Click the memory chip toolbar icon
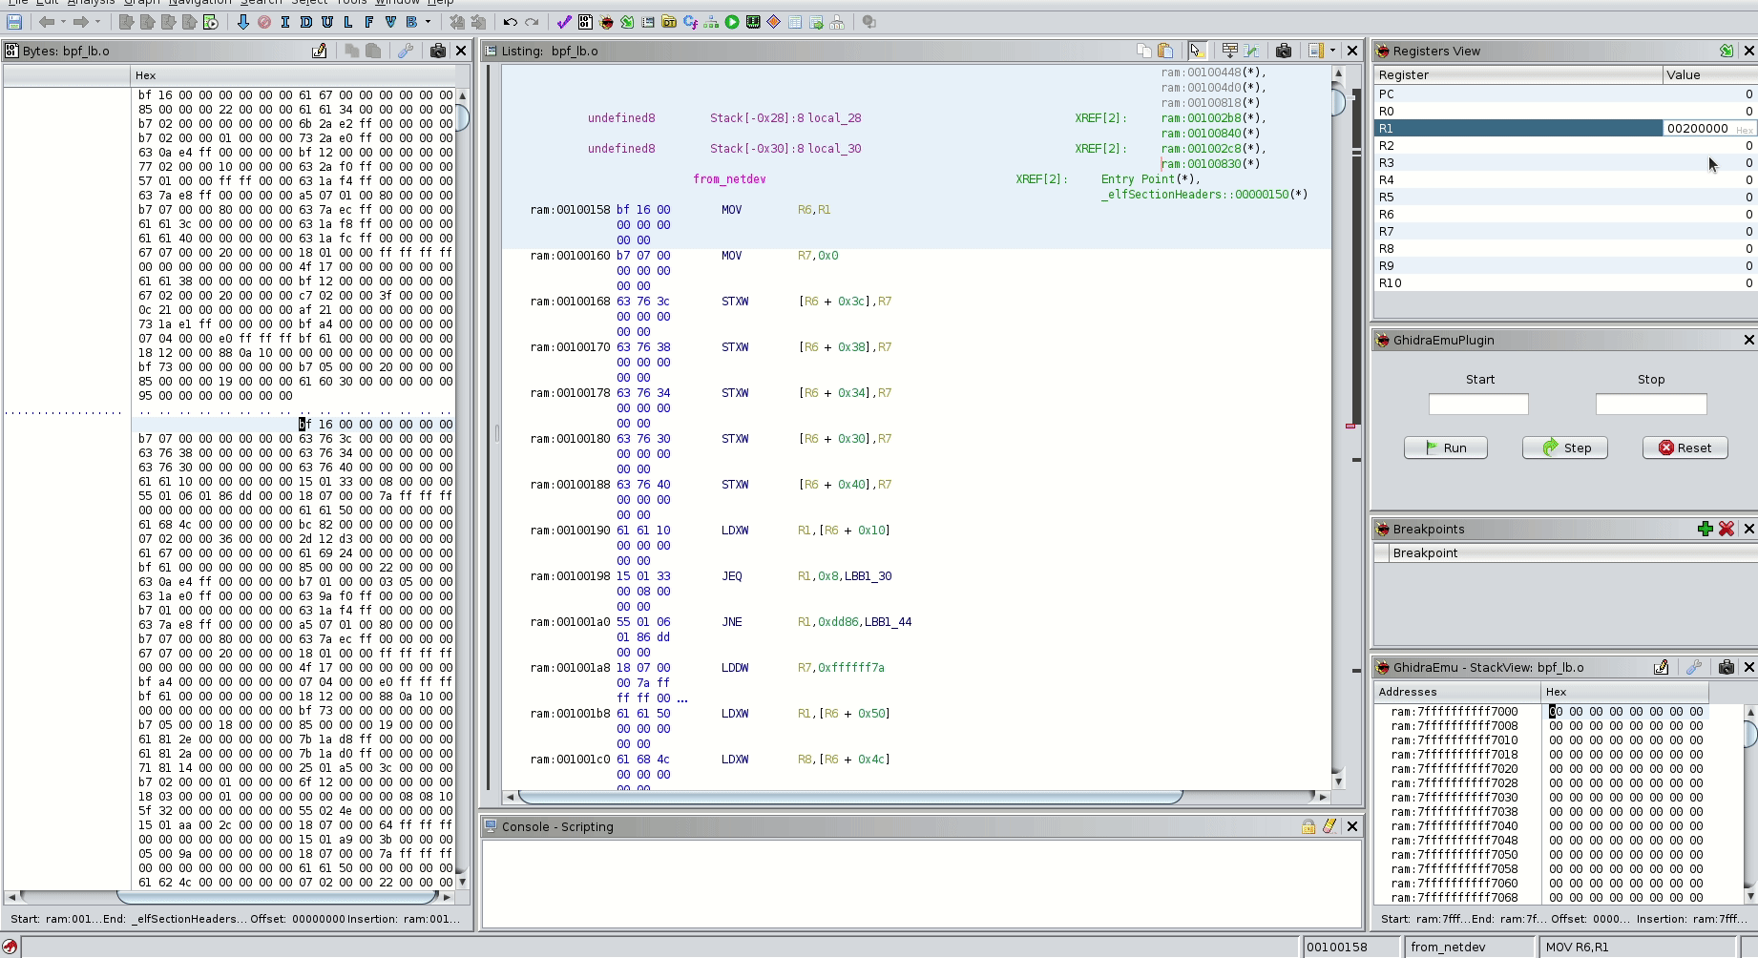Screen dimensions: 1758x958 click(x=753, y=22)
